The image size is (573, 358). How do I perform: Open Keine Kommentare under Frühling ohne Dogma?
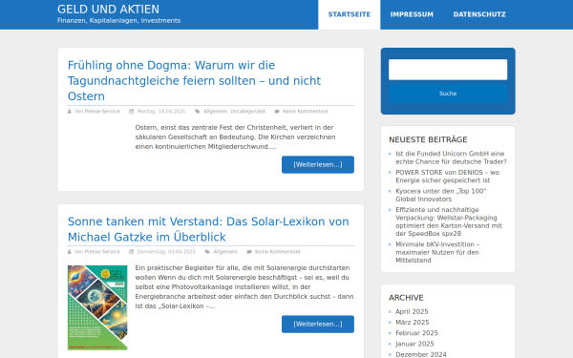tap(306, 112)
